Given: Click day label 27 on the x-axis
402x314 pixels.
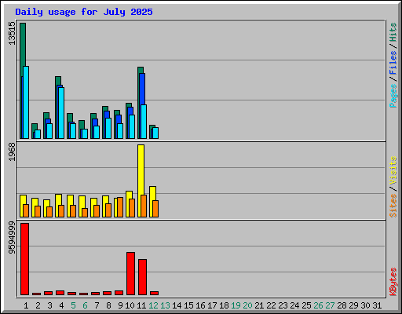Looking at the screenshot, I should click(x=330, y=305).
